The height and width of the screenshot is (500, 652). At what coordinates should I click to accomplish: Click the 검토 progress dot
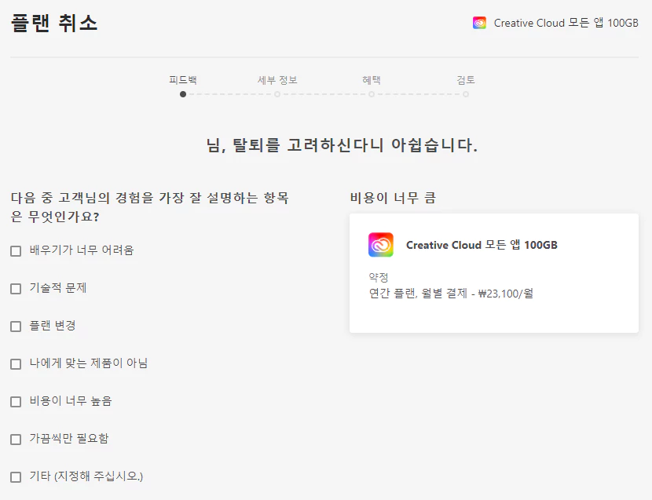pyautogui.click(x=466, y=94)
